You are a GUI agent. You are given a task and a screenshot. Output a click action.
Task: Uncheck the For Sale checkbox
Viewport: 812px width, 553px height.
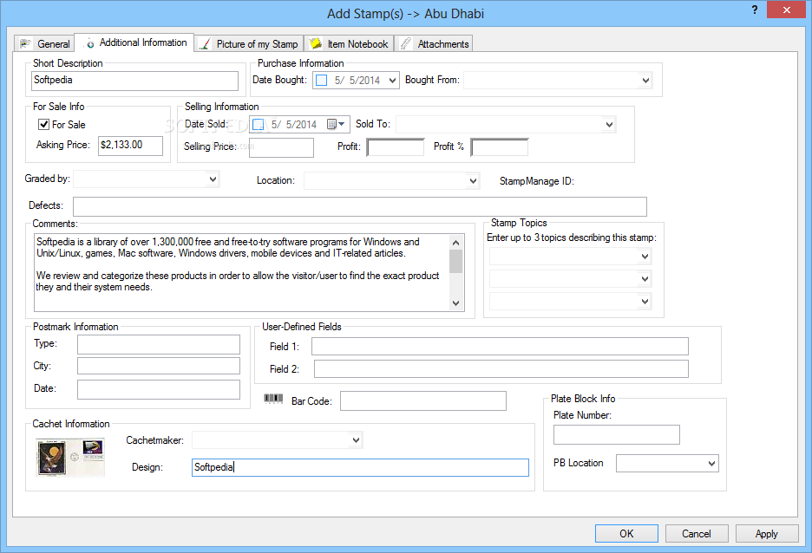click(x=43, y=124)
